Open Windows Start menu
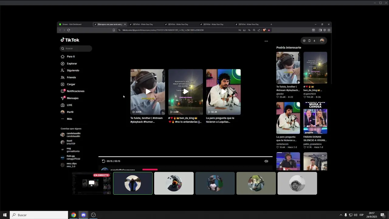Image resolution: width=389 pixels, height=219 pixels. [5, 215]
